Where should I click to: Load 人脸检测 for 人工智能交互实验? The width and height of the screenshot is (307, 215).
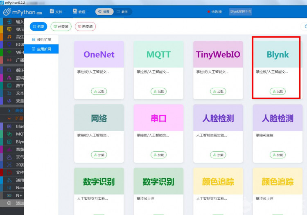218,155
